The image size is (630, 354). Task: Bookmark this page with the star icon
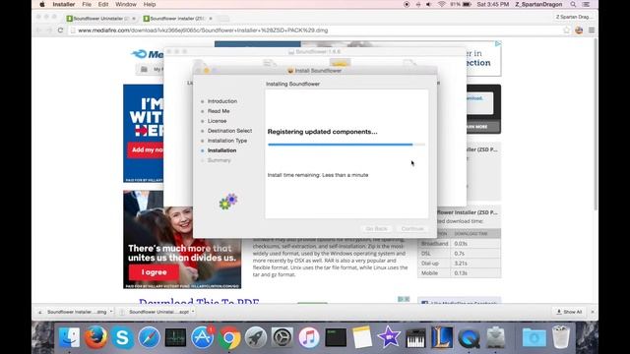567,30
